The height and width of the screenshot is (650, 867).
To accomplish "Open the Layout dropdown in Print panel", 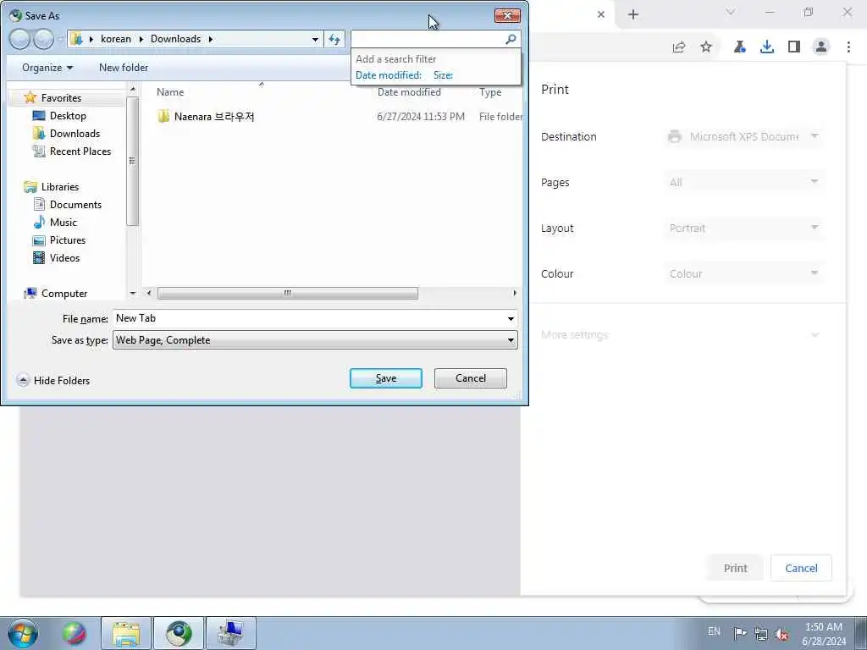I will click(x=743, y=228).
